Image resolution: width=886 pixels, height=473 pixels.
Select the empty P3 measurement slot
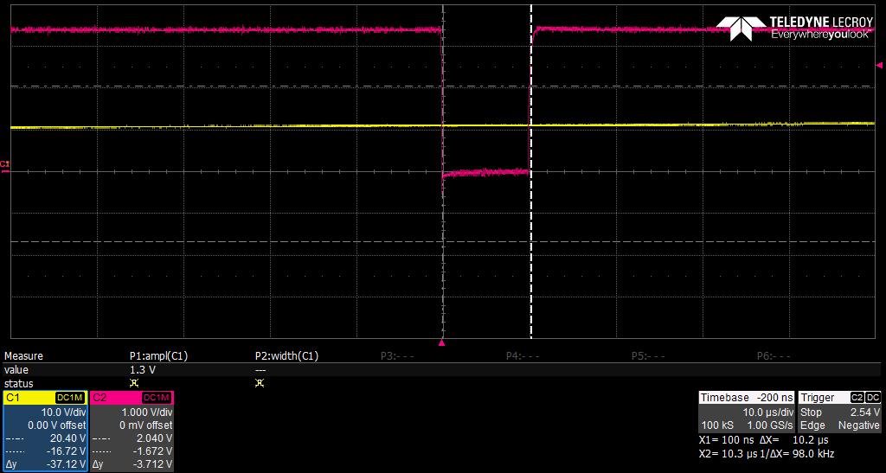pyautogui.click(x=398, y=356)
